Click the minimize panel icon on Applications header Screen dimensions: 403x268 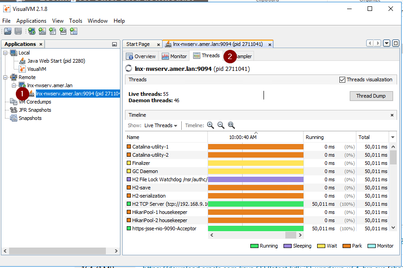115,44
